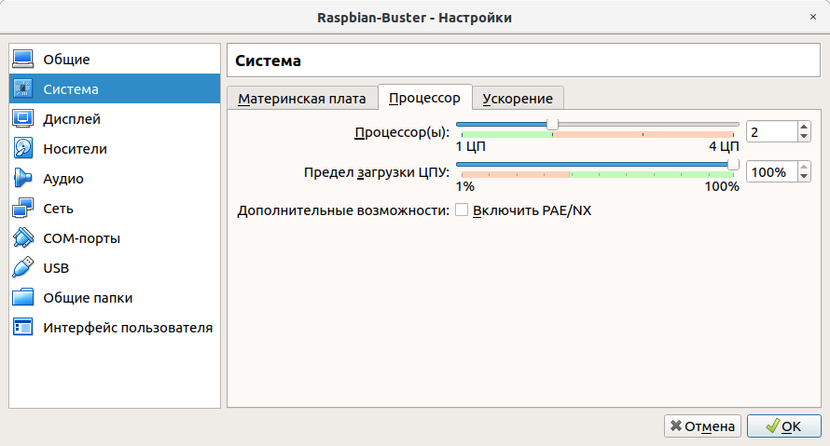The height and width of the screenshot is (446, 830).
Task: Click the Сеть network icon
Action: 22,209
